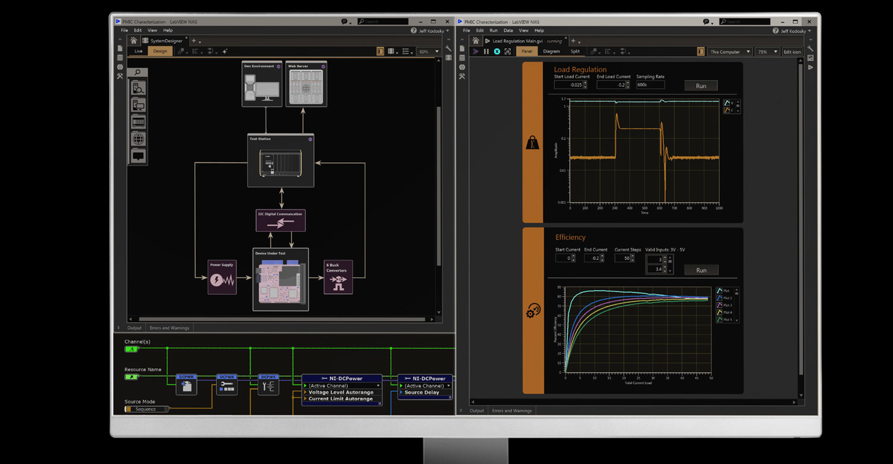Image resolution: width=893 pixels, height=464 pixels.
Task: Open the This Computer target dropdown
Action: tap(730, 51)
